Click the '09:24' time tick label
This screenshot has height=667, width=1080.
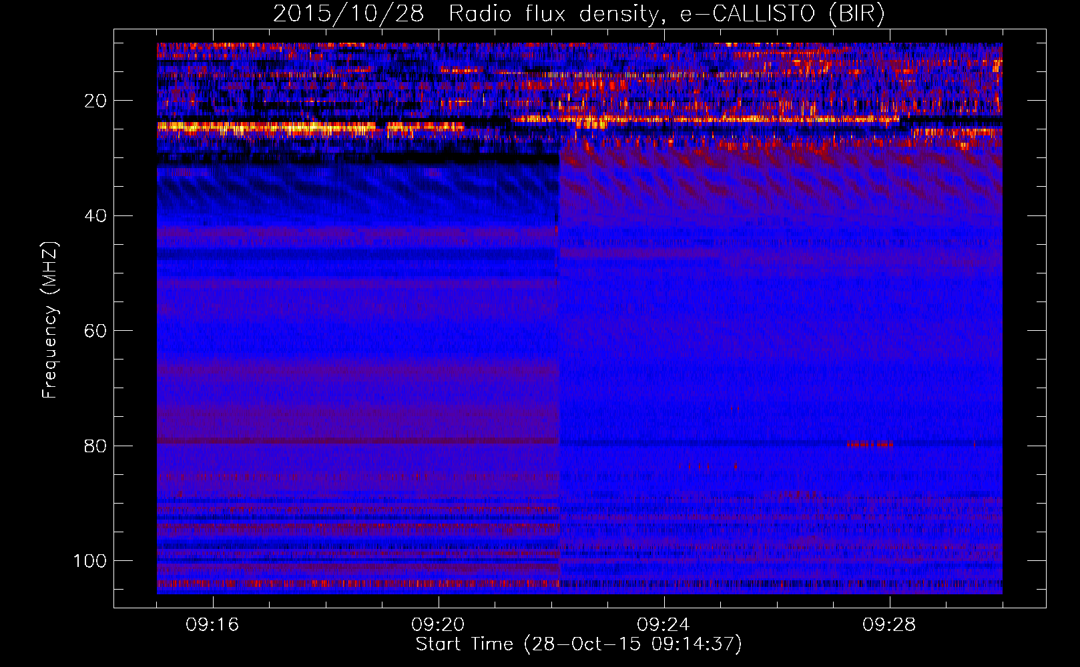click(663, 625)
